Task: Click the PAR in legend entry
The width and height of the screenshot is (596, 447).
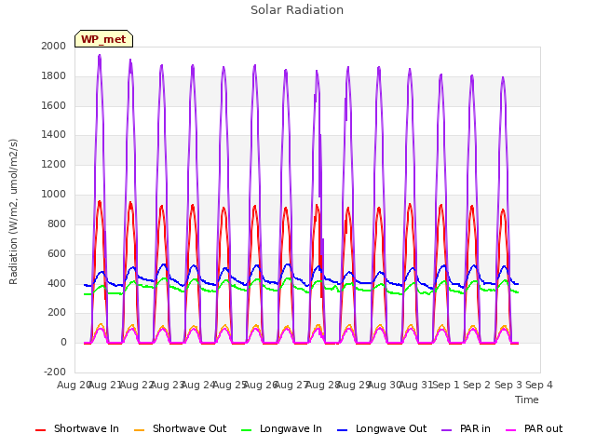Action: point(466,428)
